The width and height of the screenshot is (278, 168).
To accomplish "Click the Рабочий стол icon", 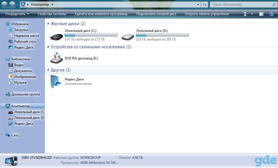I will pos(11,41).
